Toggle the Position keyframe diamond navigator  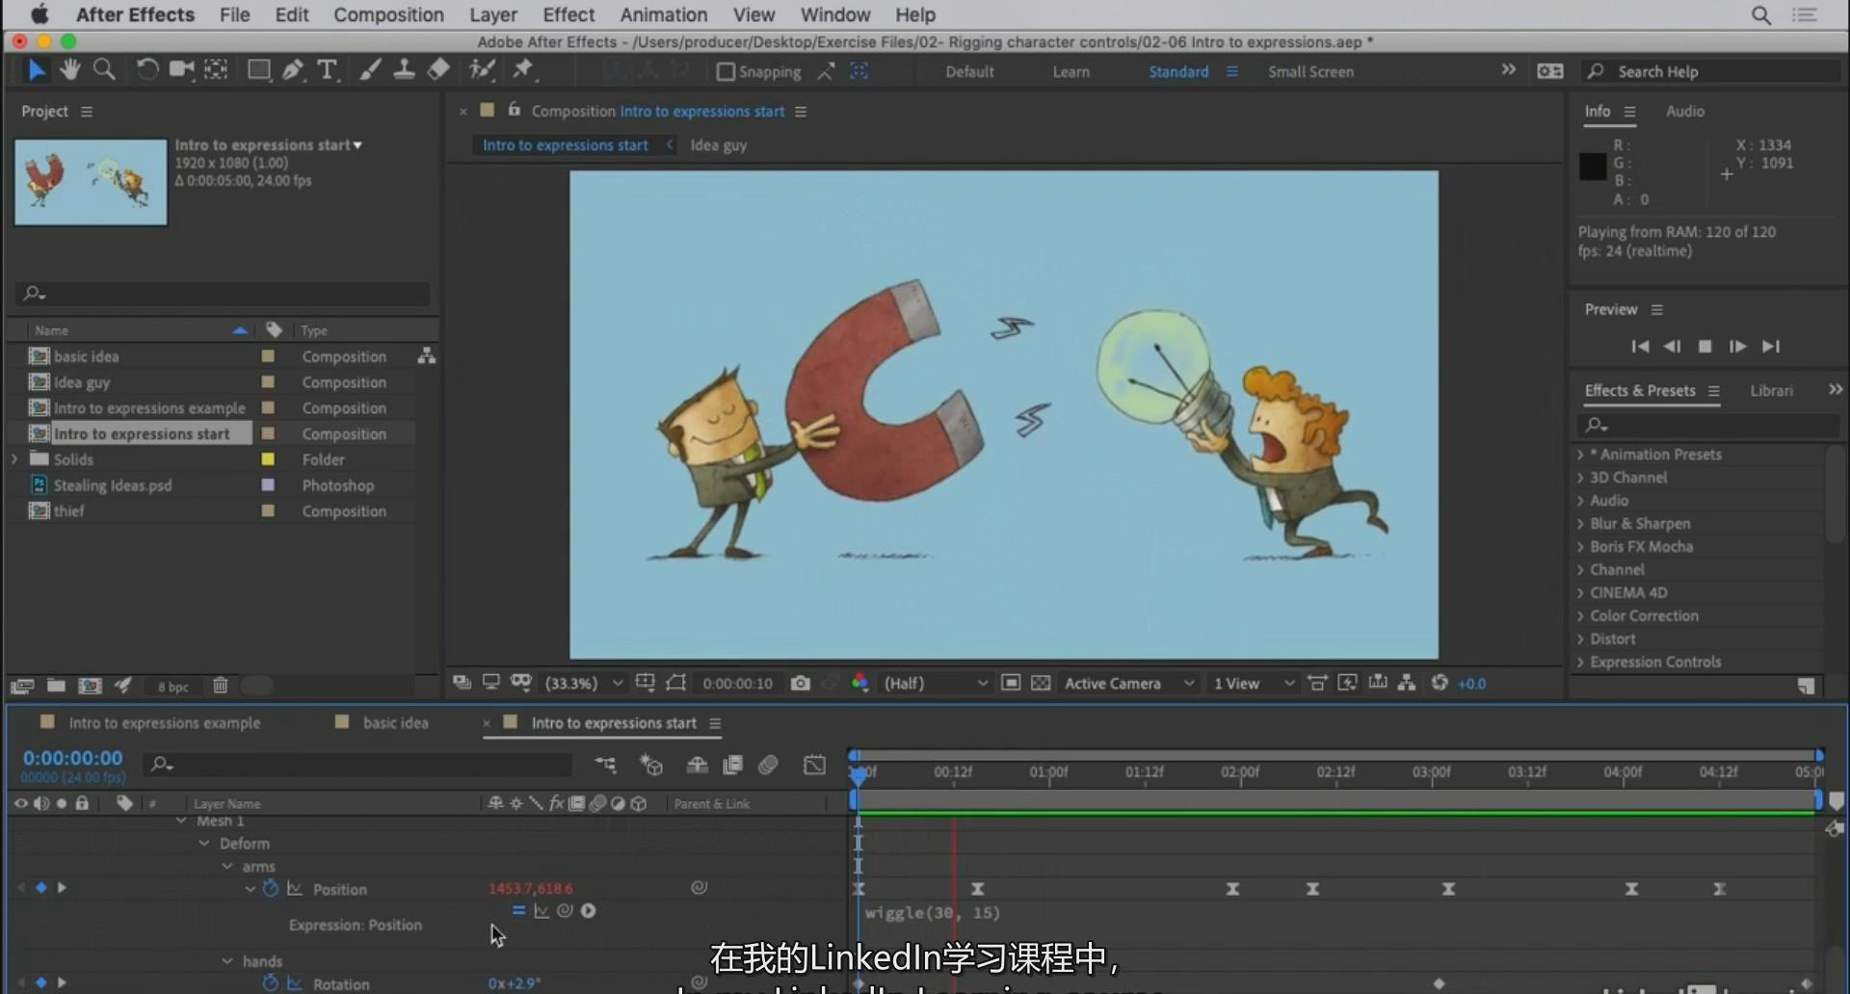click(x=40, y=887)
